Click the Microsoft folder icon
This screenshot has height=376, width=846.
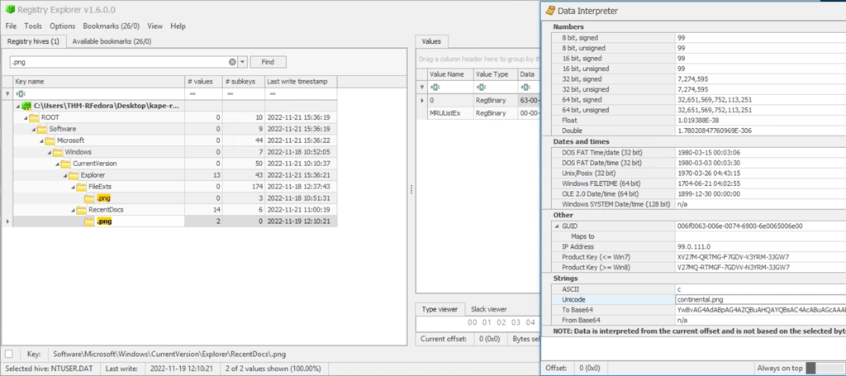coord(50,140)
